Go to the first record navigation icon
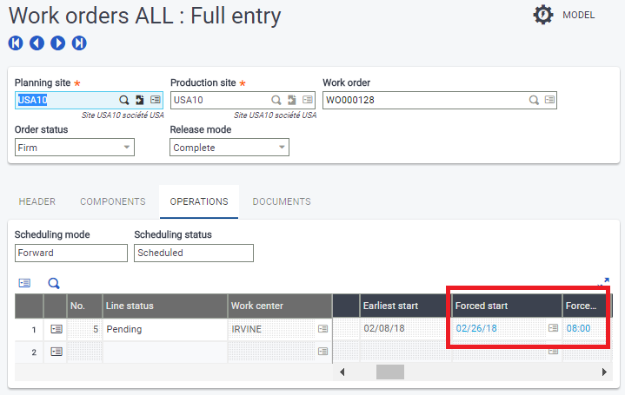Screen dimensions: 625x395 (16, 43)
